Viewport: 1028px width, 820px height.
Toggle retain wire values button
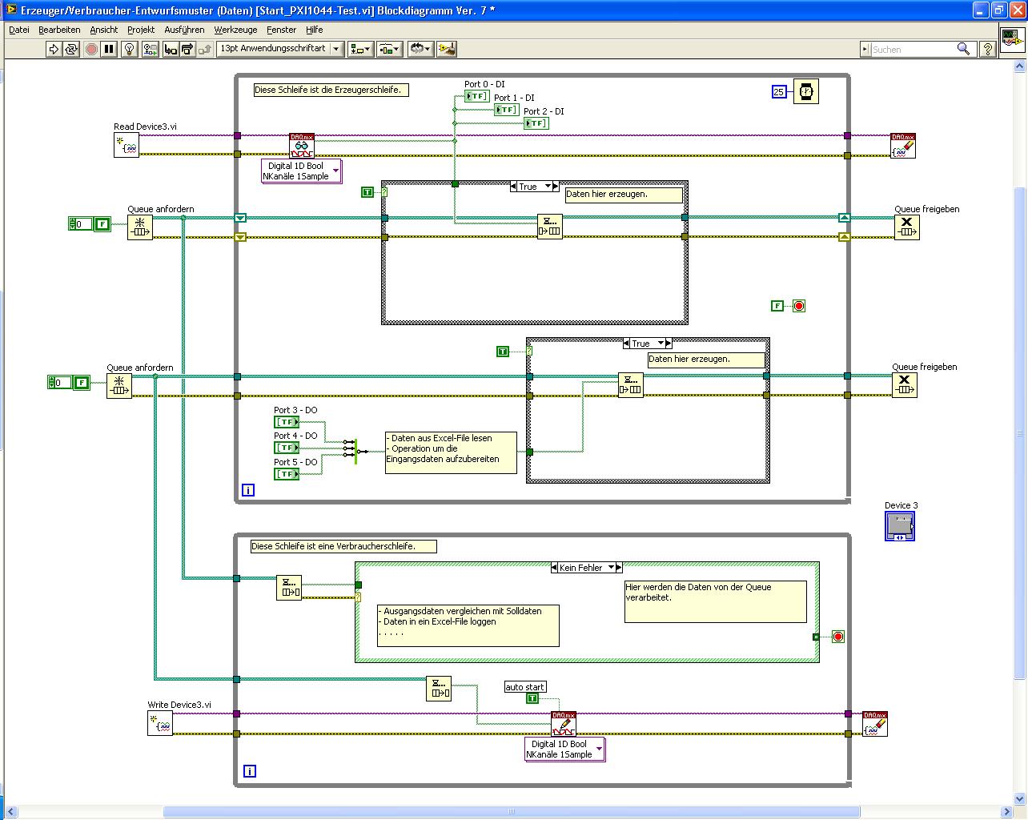point(150,49)
